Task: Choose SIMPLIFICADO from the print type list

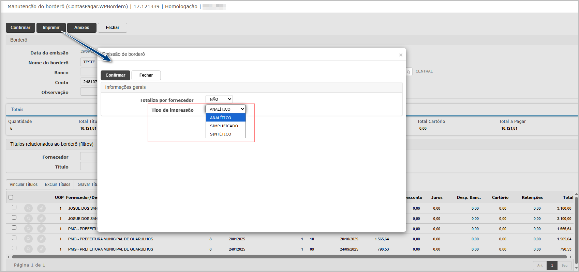Action: coord(224,126)
